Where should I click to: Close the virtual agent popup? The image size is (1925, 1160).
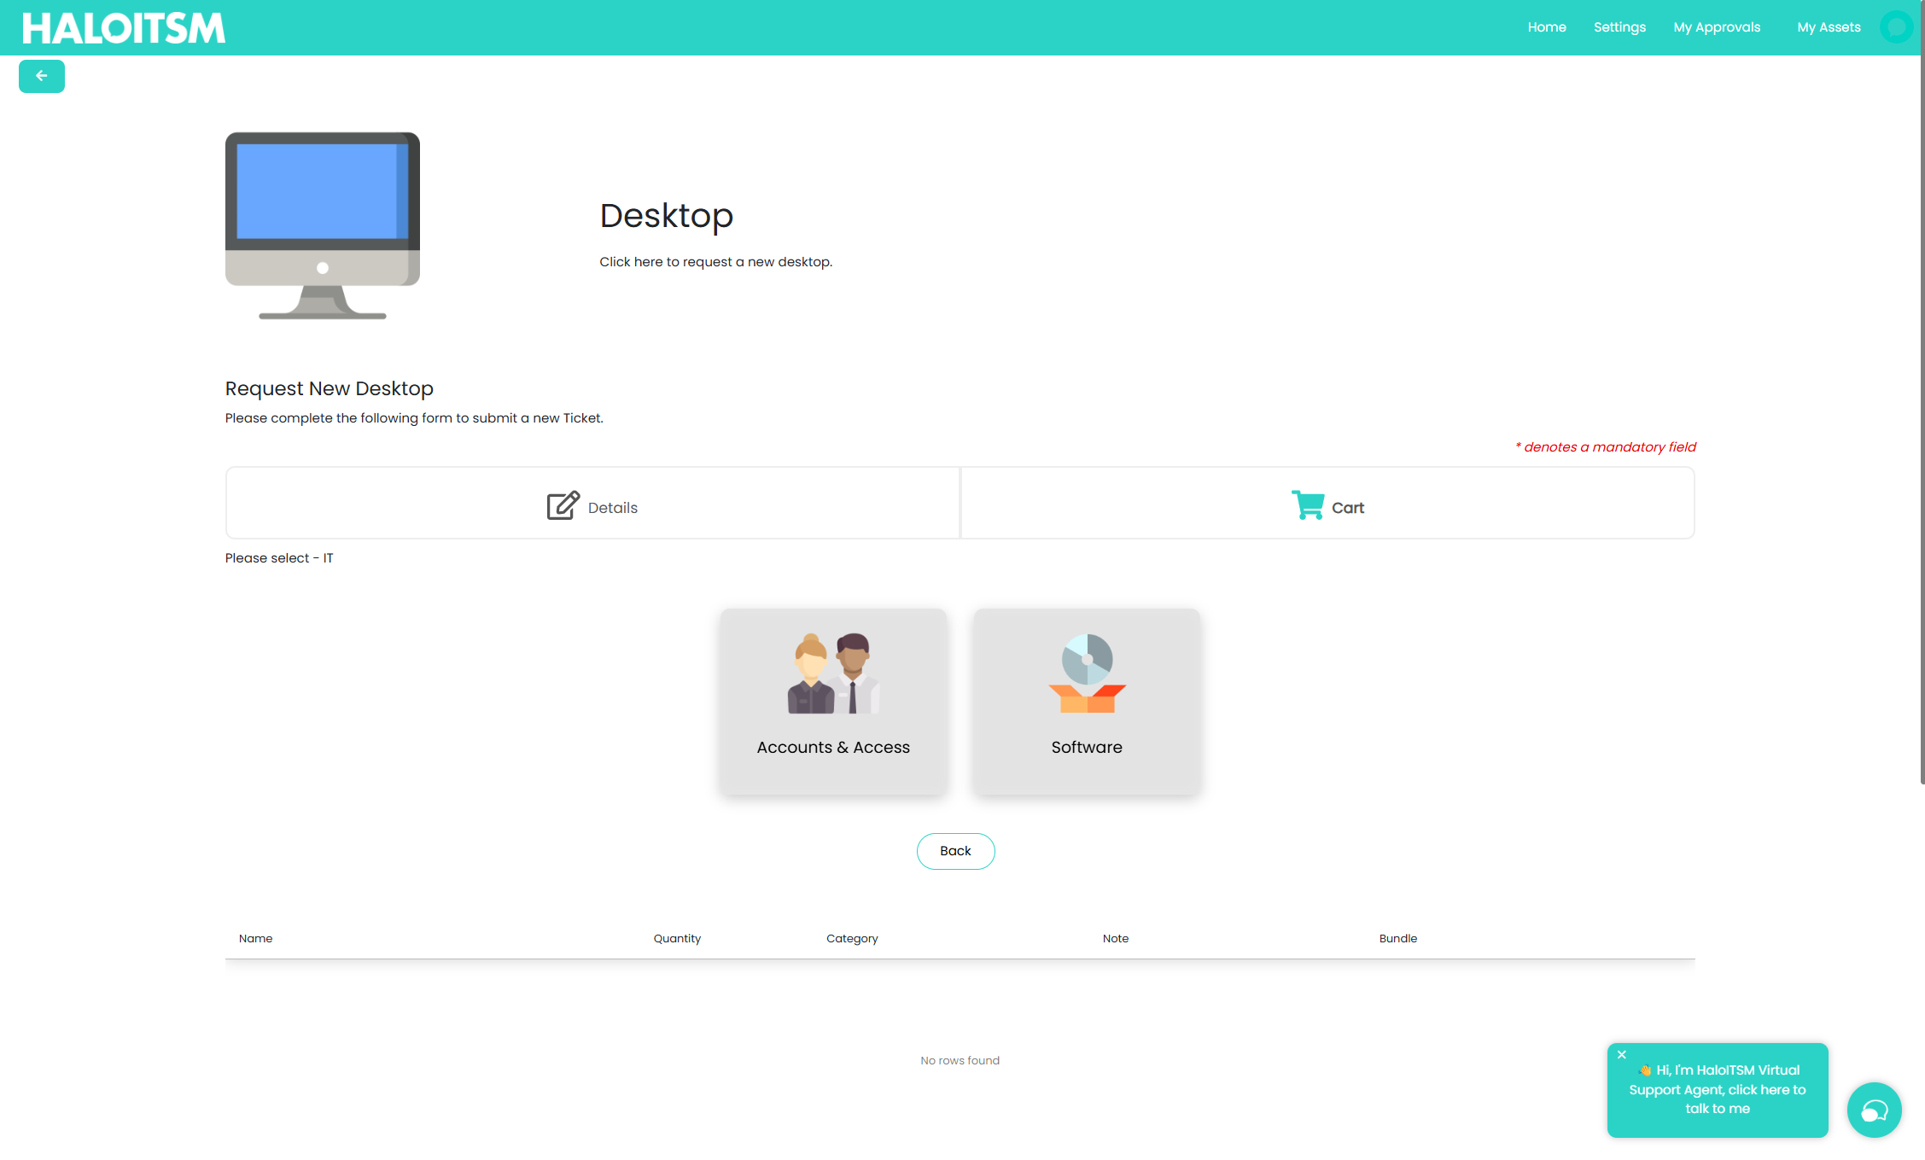click(x=1621, y=1054)
